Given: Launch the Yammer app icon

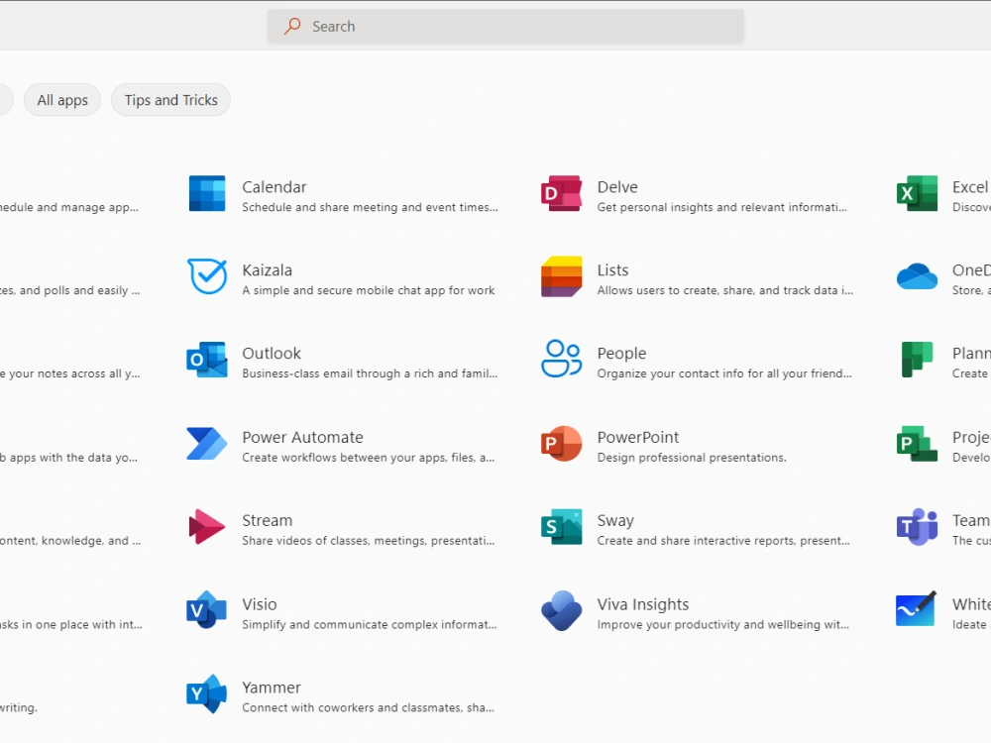Looking at the screenshot, I should point(207,693).
